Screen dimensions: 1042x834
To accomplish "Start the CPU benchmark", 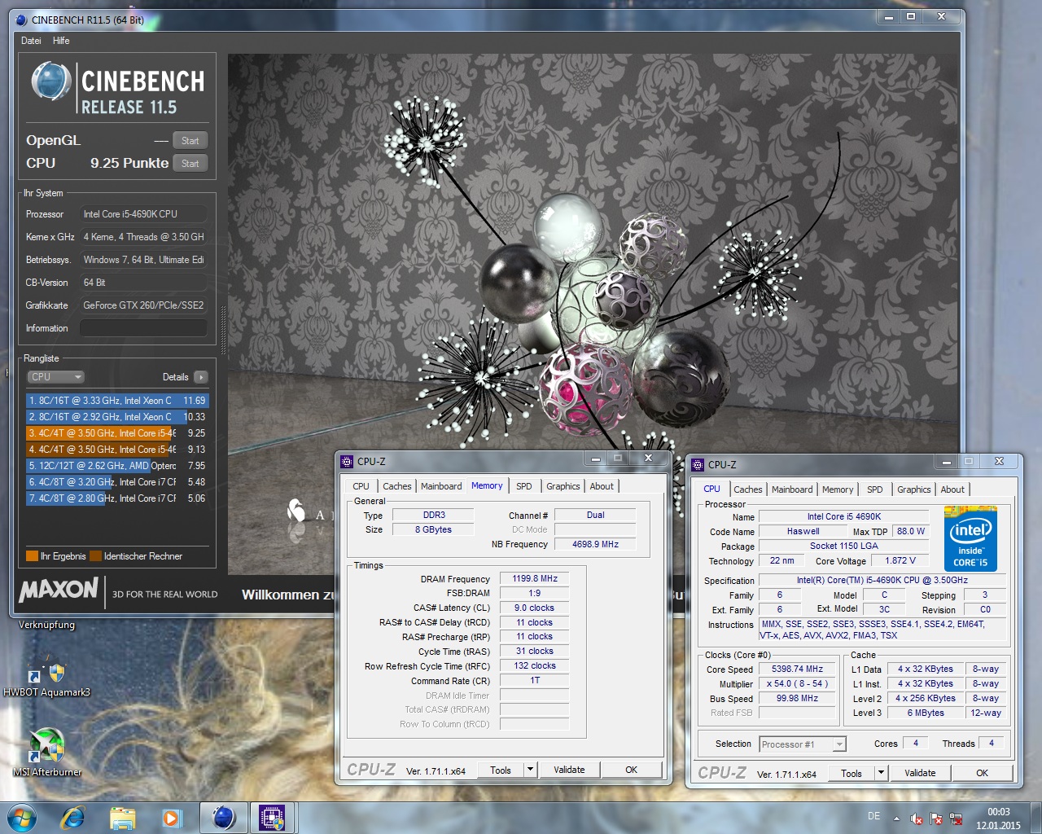I will click(190, 164).
